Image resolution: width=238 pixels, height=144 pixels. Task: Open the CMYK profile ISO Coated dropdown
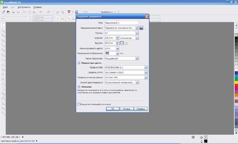tap(146, 73)
